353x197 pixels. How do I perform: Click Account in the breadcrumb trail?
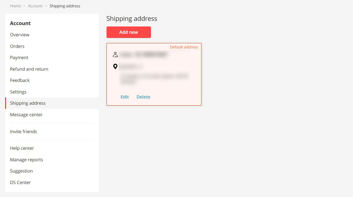point(35,6)
